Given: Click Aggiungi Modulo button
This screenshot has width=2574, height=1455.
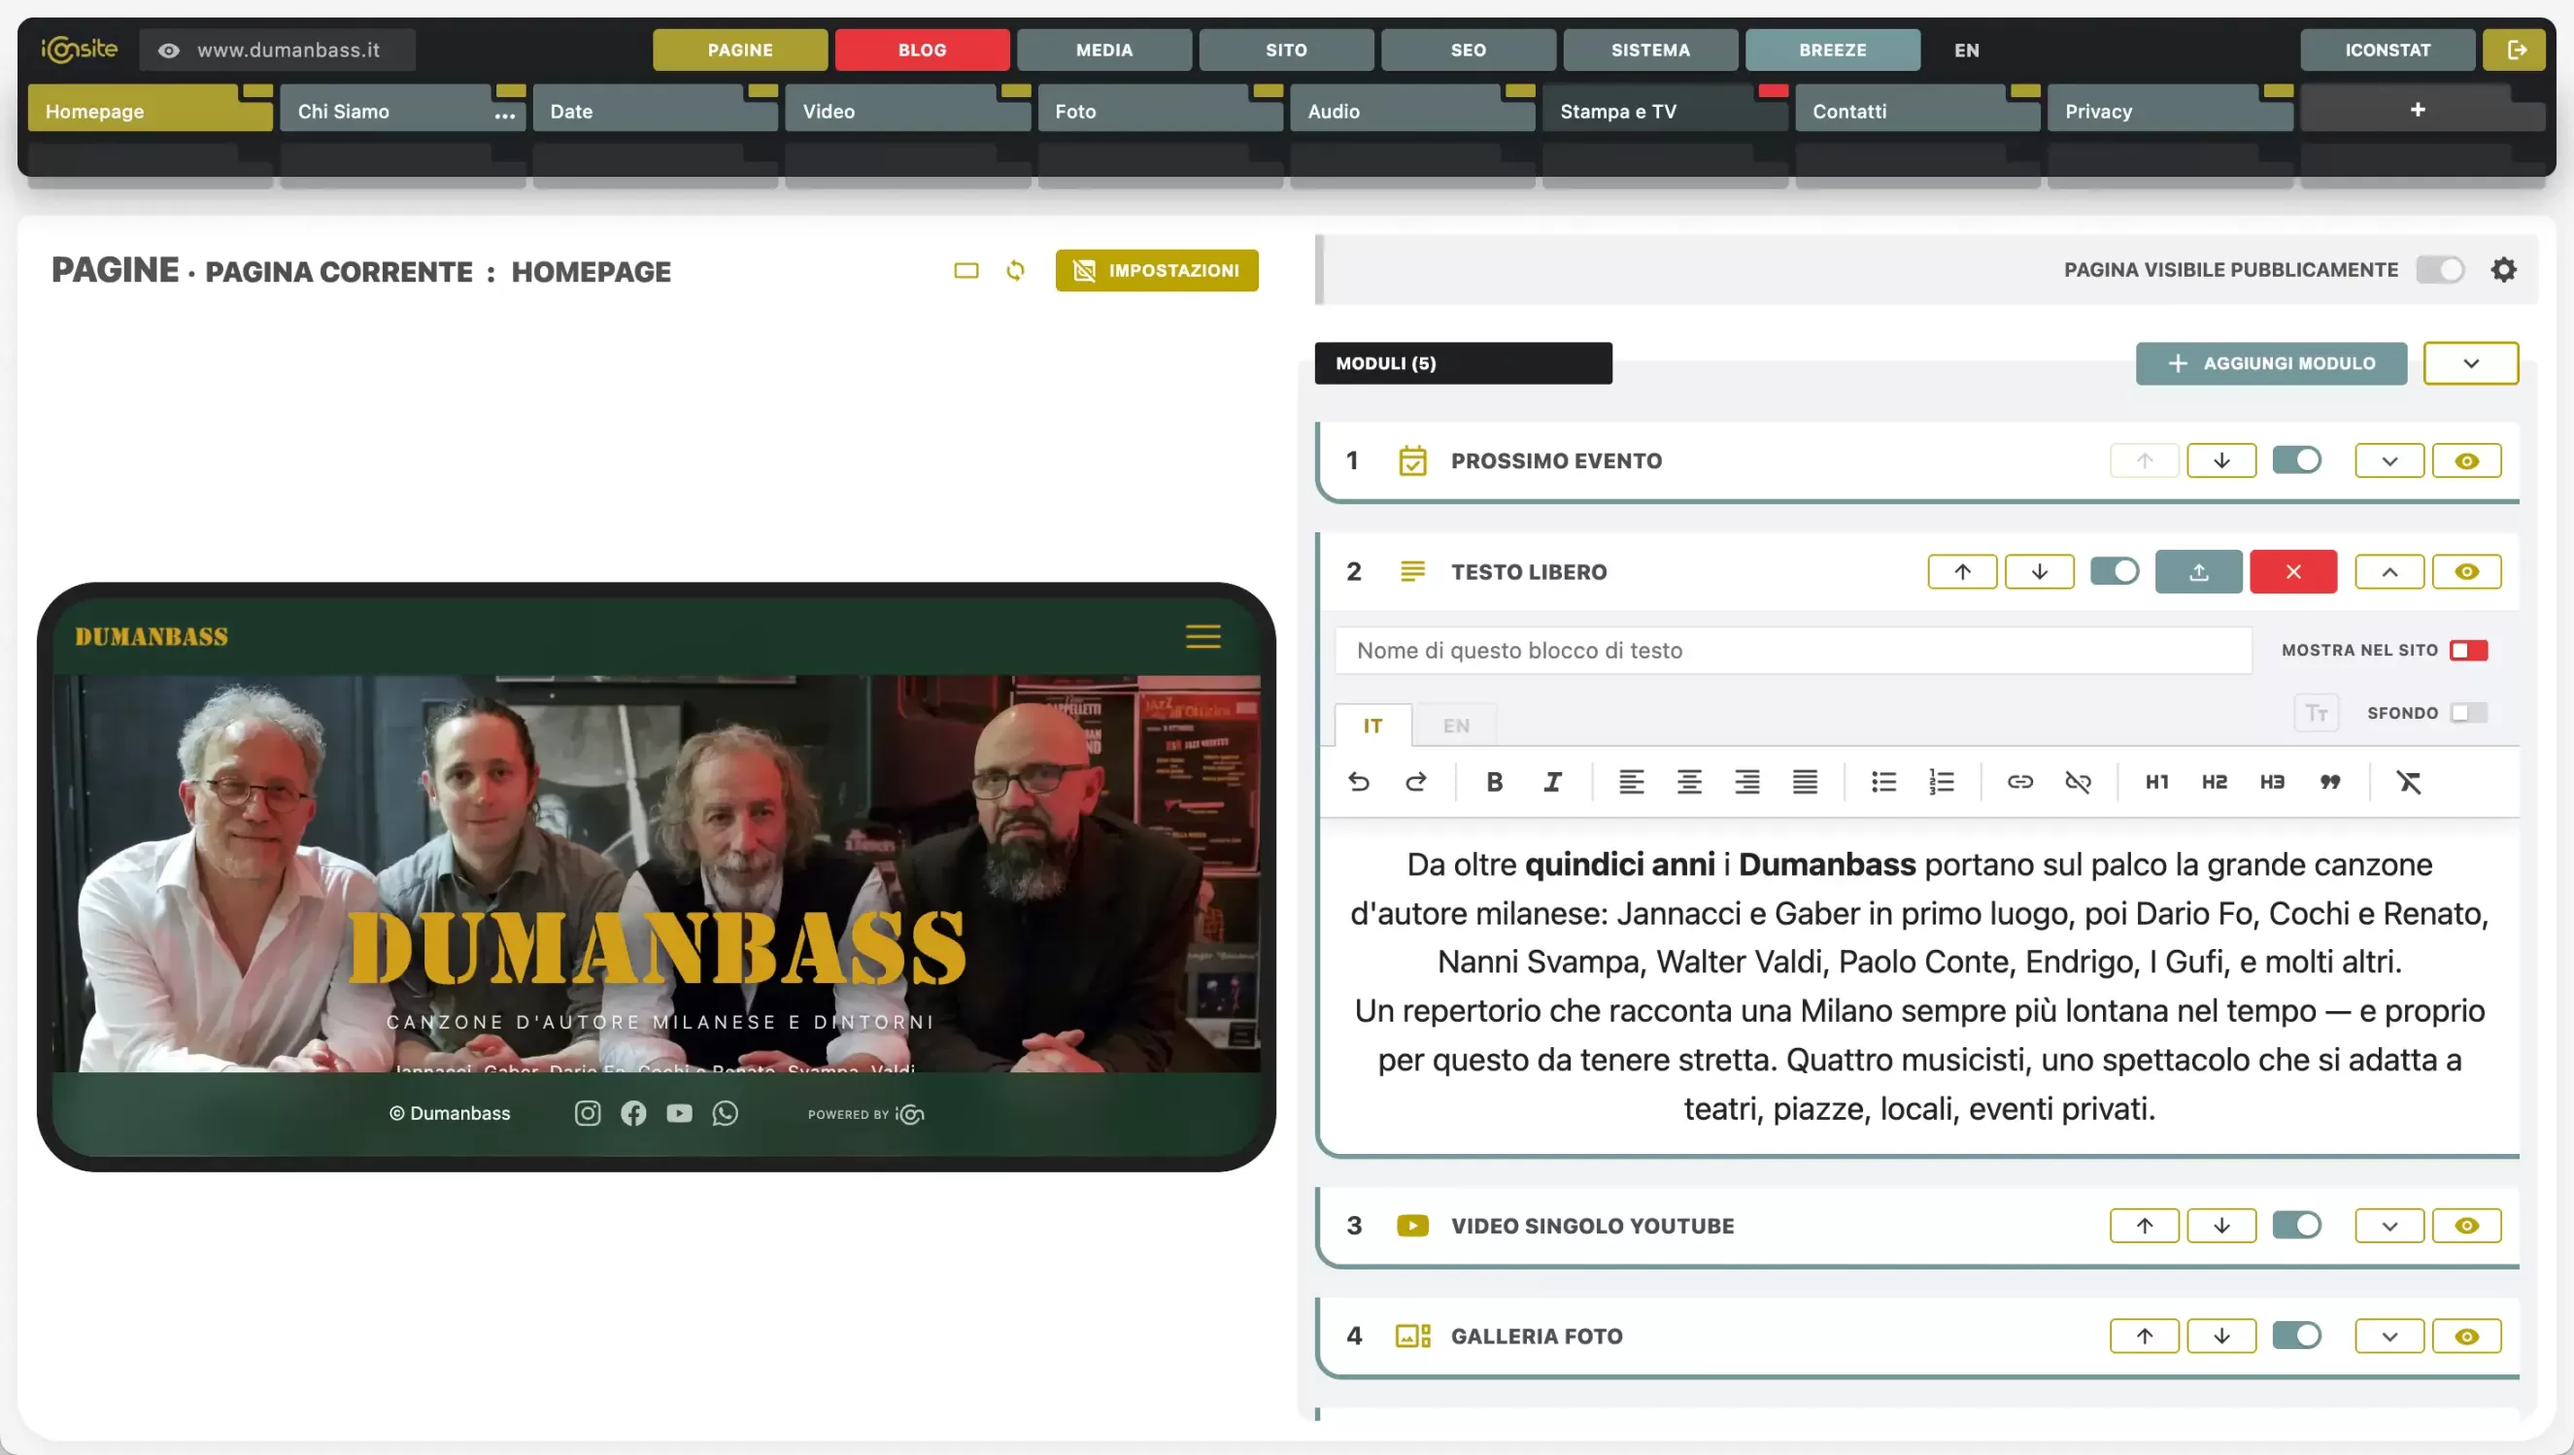Looking at the screenshot, I should 2271,363.
